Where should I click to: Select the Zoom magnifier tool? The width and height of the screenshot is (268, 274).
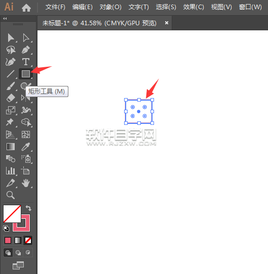click(x=11, y=195)
